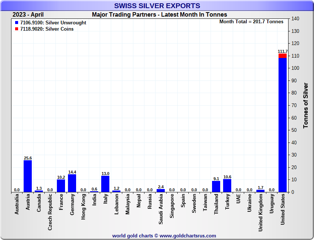Select the Austria bar in the chart
Screen dimensions: 314x240
click(x=28, y=176)
